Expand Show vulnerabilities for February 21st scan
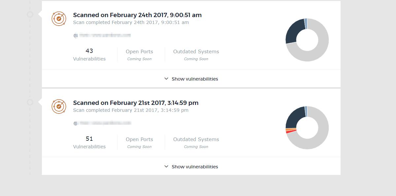 coord(191,167)
